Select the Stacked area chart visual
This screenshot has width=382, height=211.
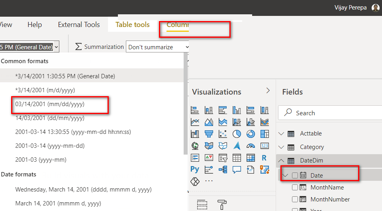click(223, 122)
